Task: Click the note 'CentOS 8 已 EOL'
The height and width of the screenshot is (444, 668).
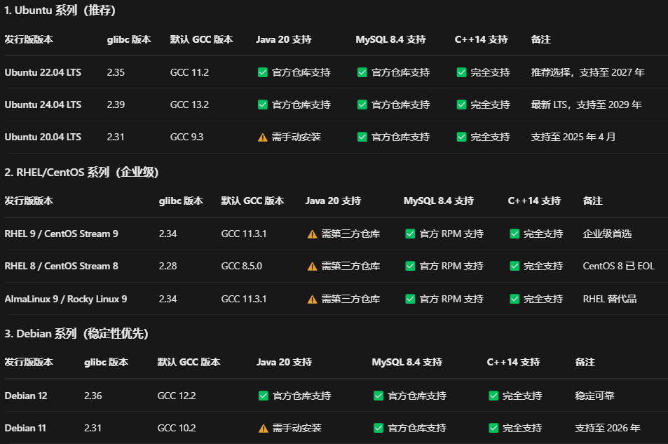Action: pos(618,266)
